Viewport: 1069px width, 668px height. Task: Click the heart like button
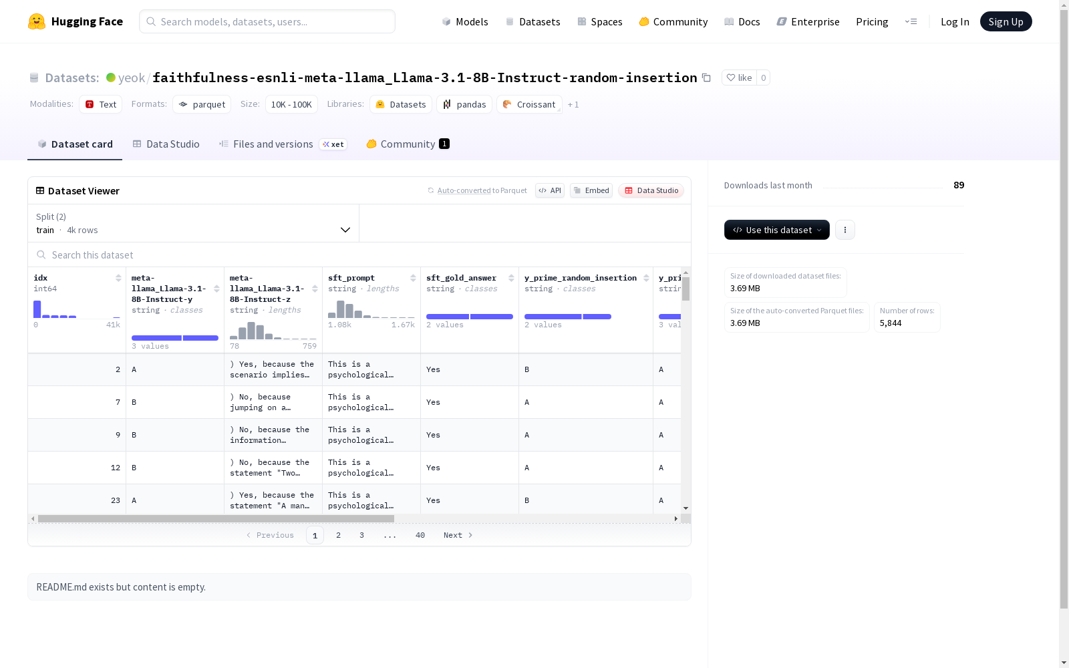coord(739,77)
